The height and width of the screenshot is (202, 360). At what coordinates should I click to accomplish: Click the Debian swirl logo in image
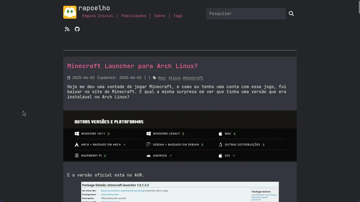click(149, 145)
